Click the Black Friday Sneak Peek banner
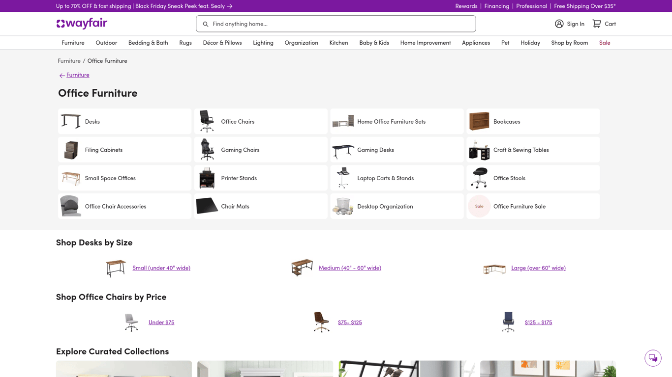 144,6
